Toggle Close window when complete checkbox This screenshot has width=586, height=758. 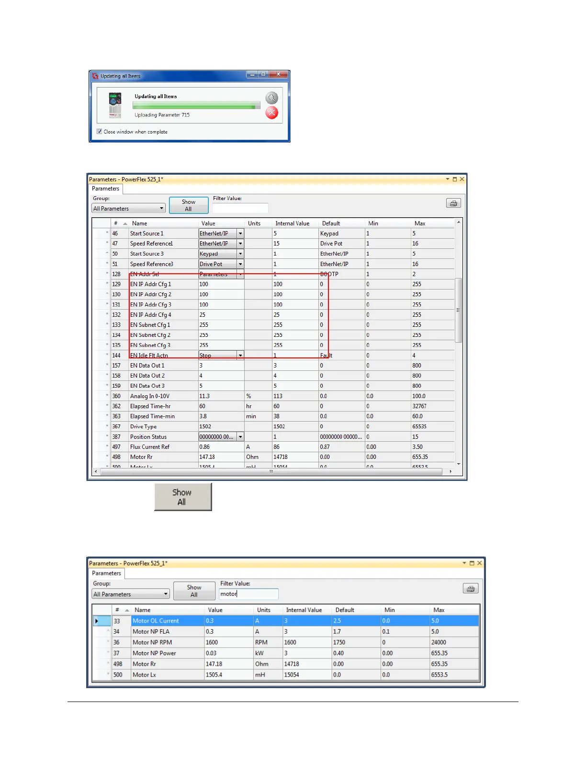[100, 132]
